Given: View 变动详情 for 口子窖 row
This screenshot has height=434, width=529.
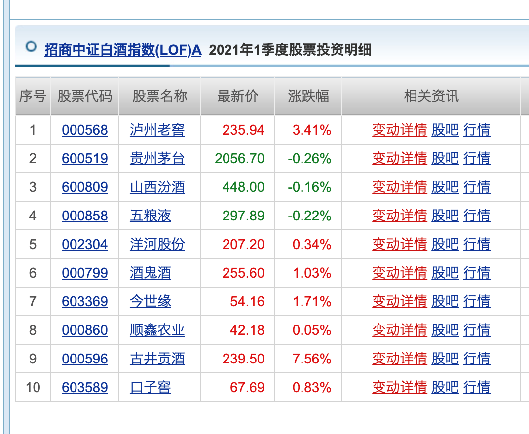Looking at the screenshot, I should tap(399, 388).
